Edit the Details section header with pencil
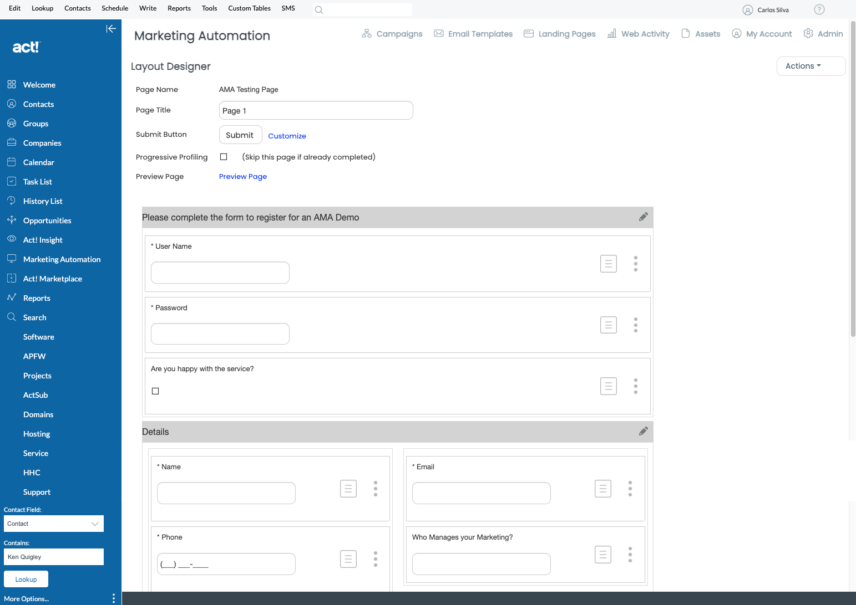Viewport: 856px width, 605px height. tap(643, 432)
